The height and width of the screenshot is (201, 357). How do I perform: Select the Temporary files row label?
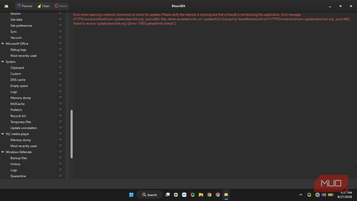click(x=21, y=122)
